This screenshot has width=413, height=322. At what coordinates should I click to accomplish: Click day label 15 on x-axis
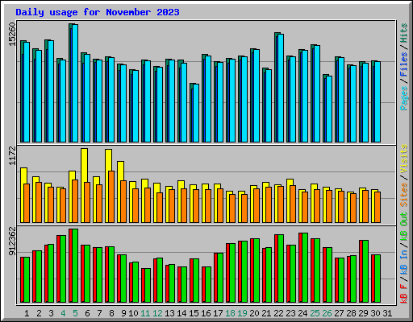point(194,313)
